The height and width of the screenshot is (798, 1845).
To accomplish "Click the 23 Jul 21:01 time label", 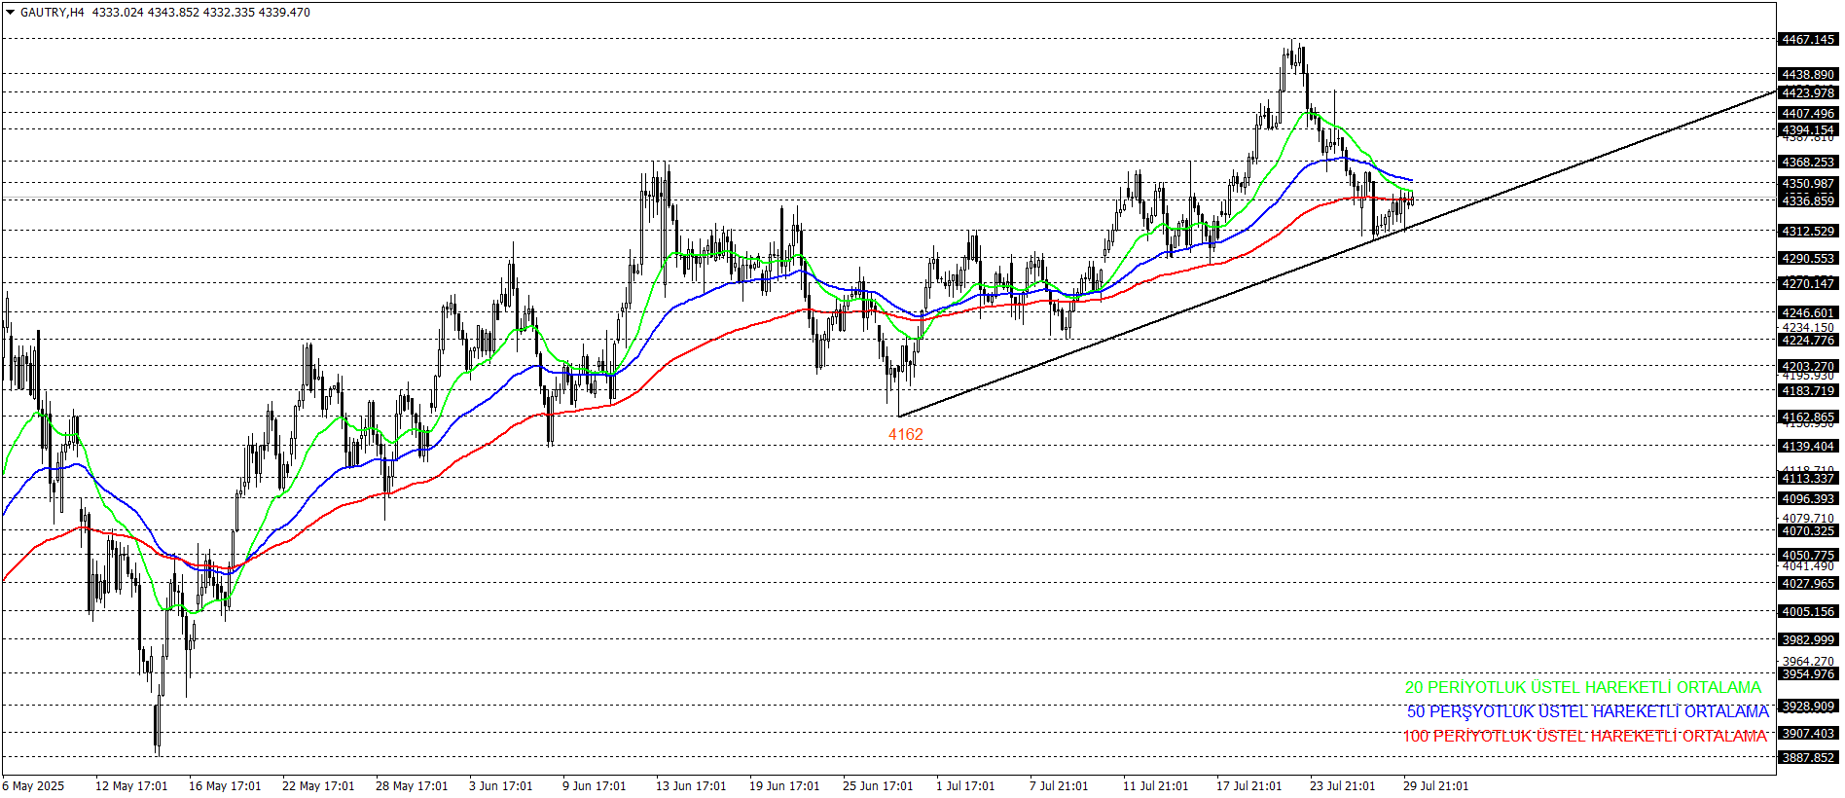I will point(1342,786).
